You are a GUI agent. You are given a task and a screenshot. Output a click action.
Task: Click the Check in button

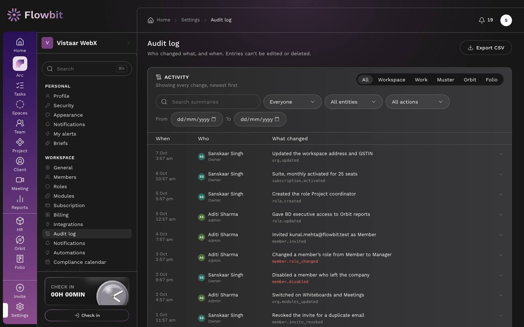[87, 315]
